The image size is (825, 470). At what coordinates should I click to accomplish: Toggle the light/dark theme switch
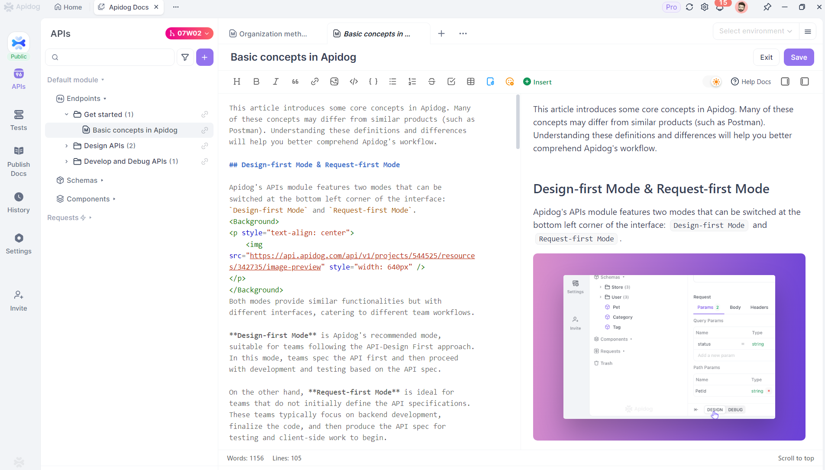coord(712,82)
